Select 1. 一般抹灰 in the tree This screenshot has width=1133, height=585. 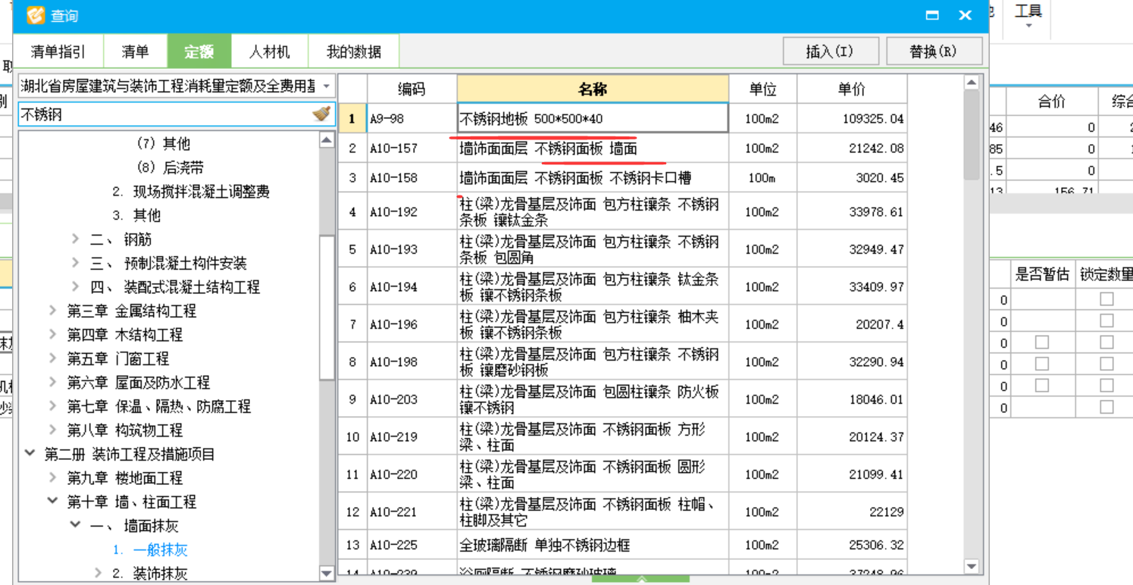(x=150, y=549)
